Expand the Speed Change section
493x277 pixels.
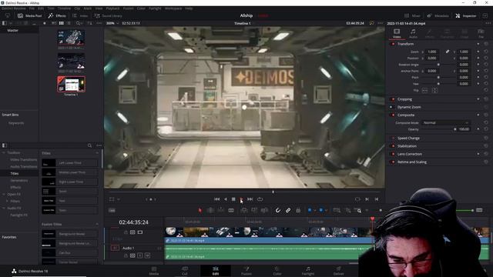coord(408,138)
